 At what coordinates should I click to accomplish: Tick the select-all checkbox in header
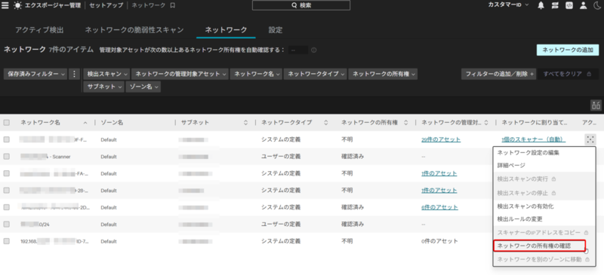(7, 123)
